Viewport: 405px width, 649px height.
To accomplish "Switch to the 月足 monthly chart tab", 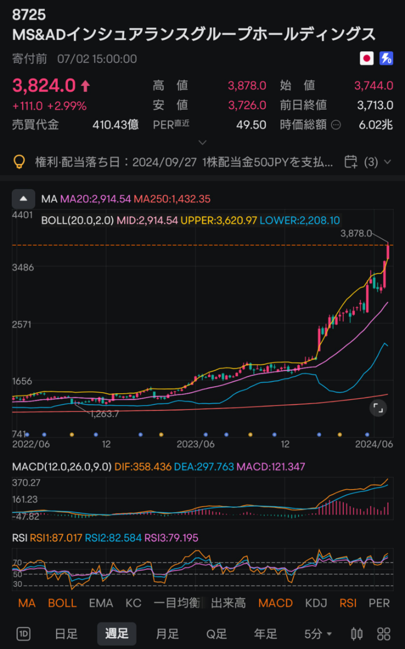I will click(167, 634).
